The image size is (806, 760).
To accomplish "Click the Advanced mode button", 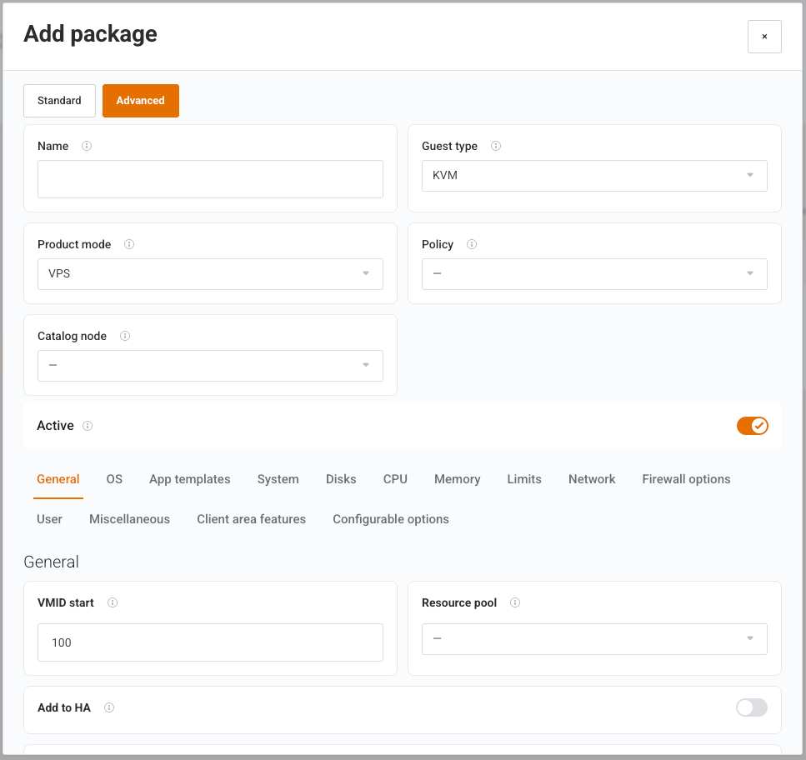I will click(141, 101).
